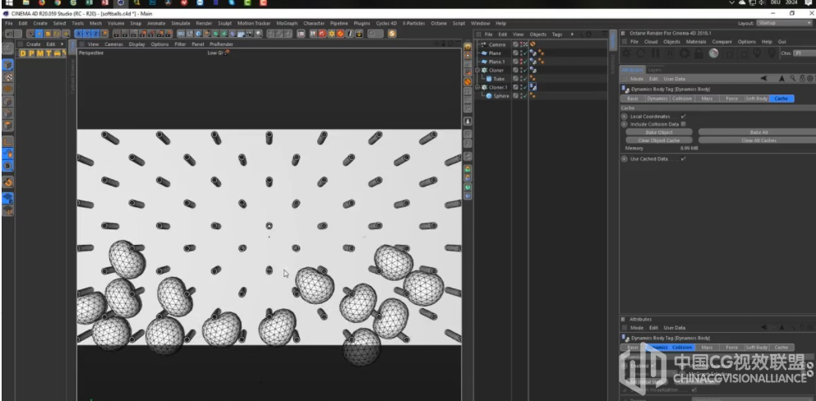Click Clear Object Cache button
Image resolution: width=816 pixels, height=401 pixels.
pyautogui.click(x=659, y=141)
